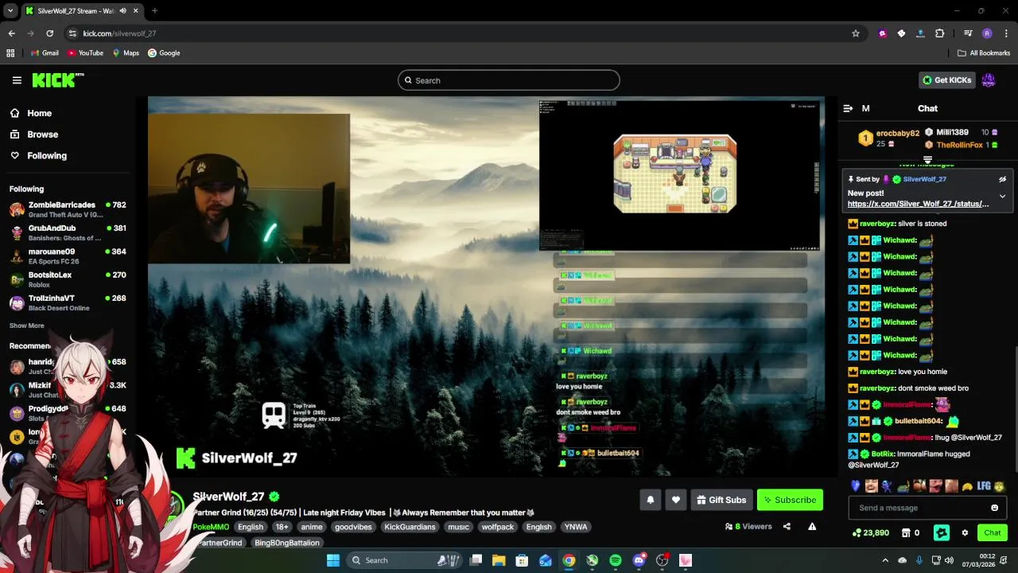Open the Kick hamburger menu
This screenshot has width=1018, height=573.
[17, 80]
